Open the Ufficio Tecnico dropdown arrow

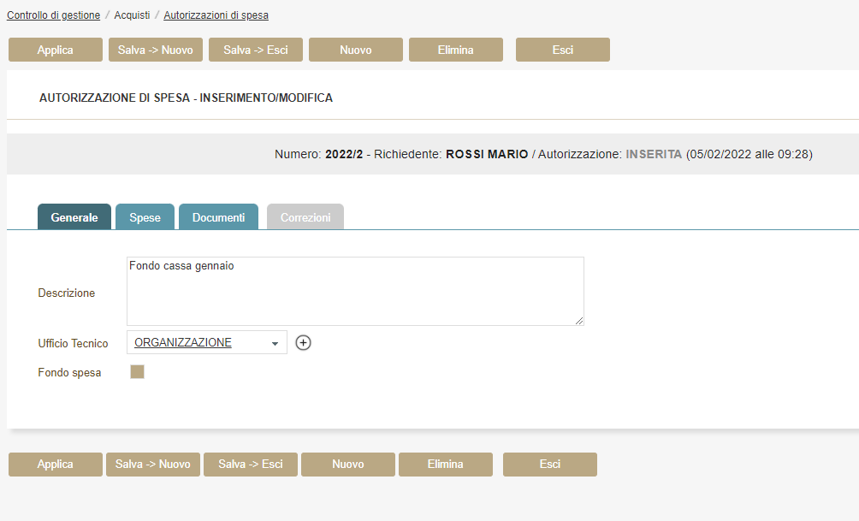275,344
